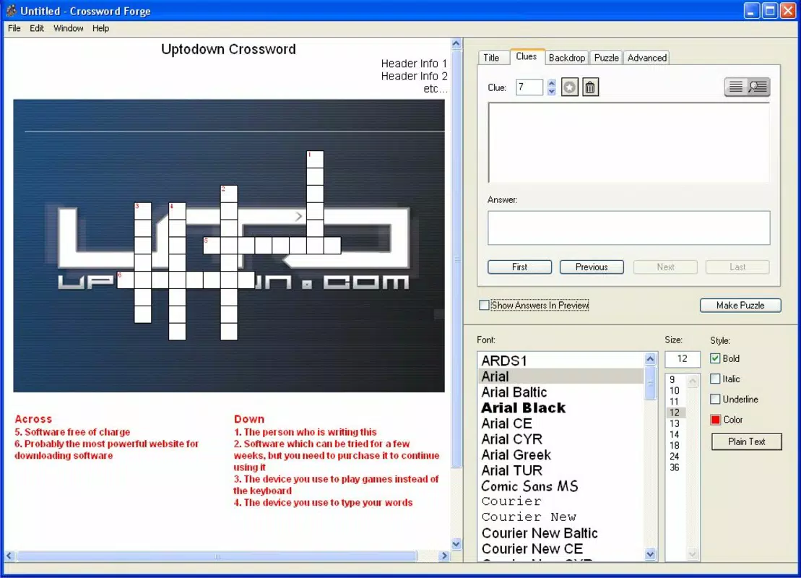Select Comic Sans MS font
Image resolution: width=801 pixels, height=578 pixels.
561,486
